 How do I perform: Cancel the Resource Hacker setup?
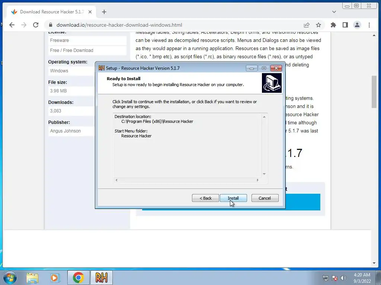pos(265,198)
